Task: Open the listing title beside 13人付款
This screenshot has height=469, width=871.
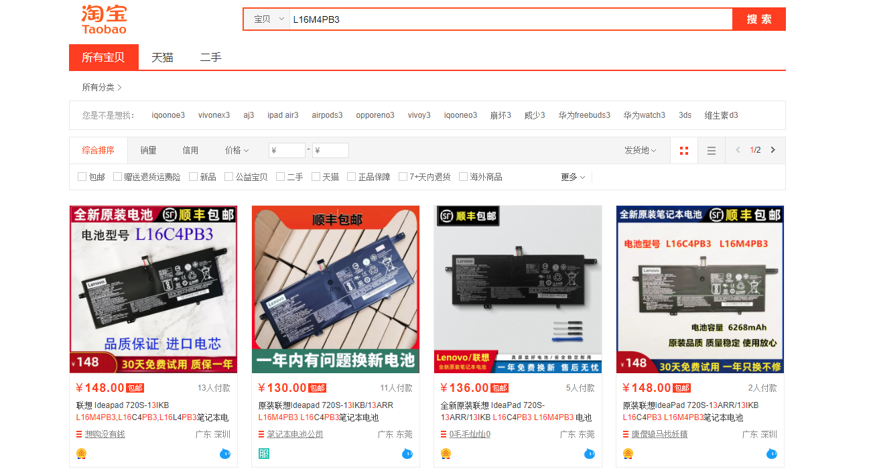Action: [x=152, y=411]
